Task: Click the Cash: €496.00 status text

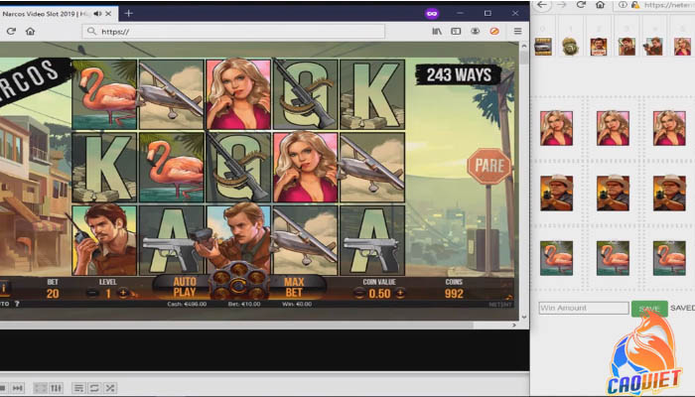Action: 187,305
